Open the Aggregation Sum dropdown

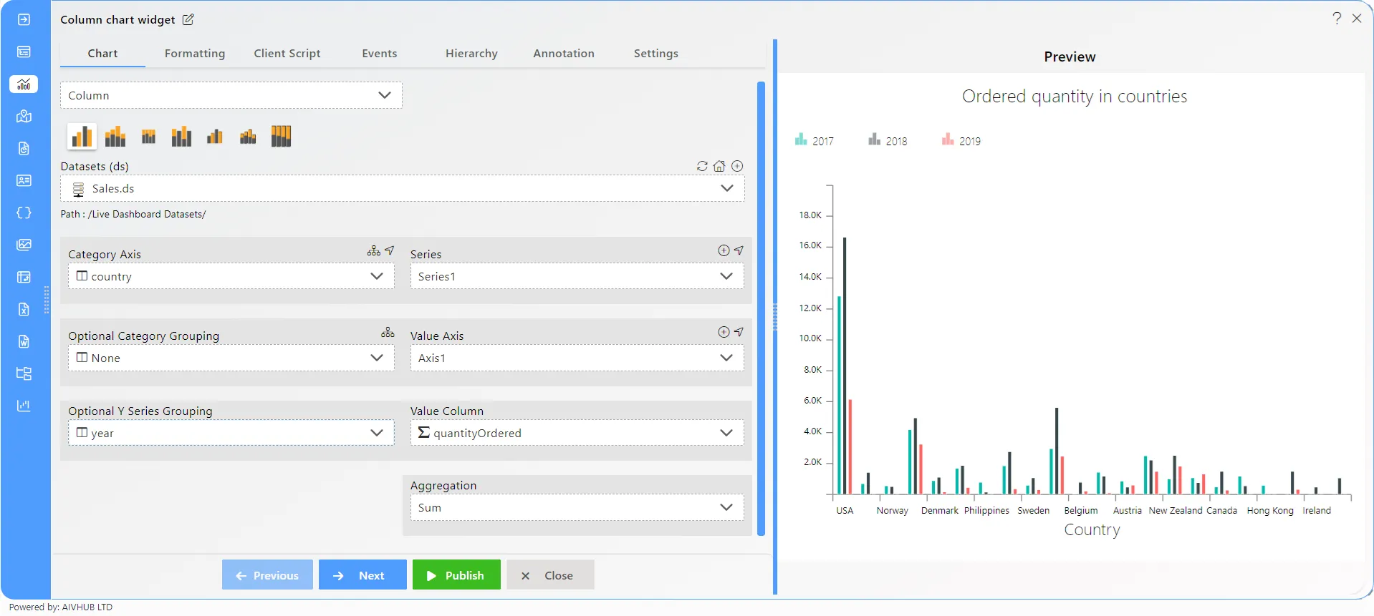tap(577, 507)
